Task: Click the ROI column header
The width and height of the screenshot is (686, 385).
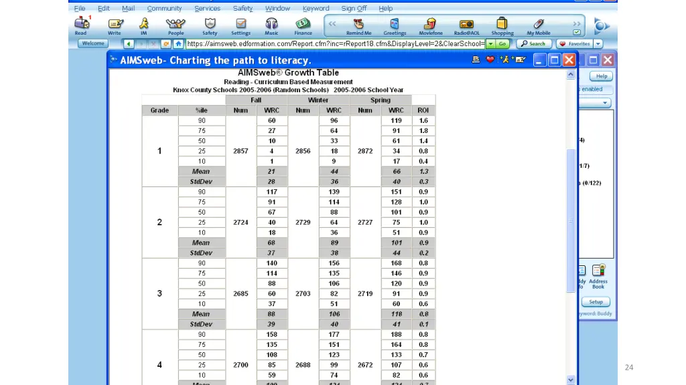Action: click(423, 110)
